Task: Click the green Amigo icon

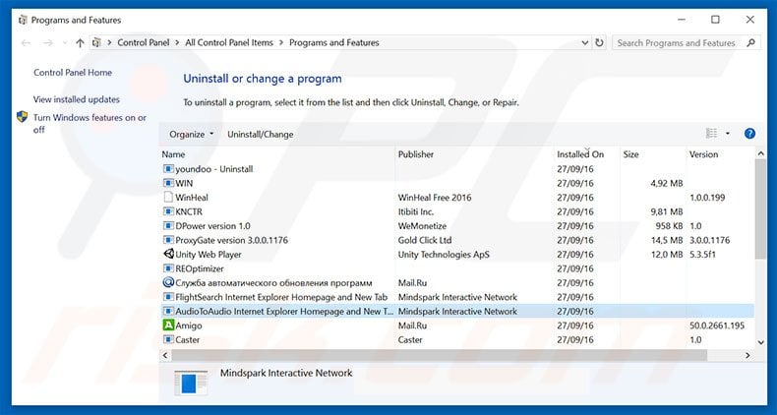Action: [168, 326]
